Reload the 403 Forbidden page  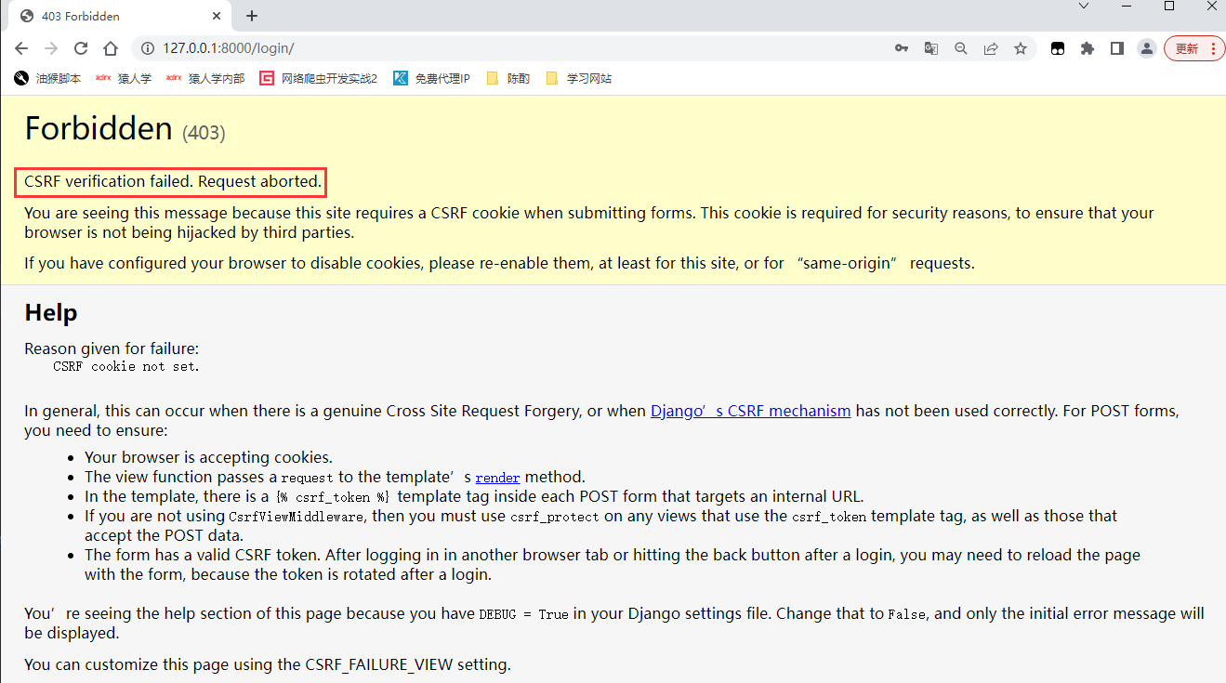click(x=81, y=48)
